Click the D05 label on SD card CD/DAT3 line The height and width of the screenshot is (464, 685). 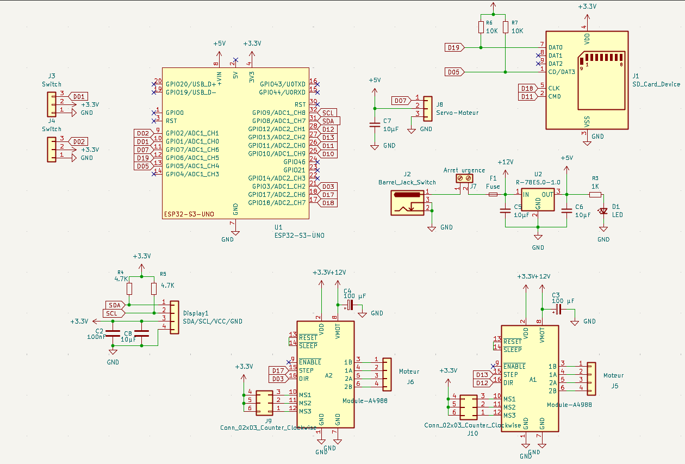454,72
